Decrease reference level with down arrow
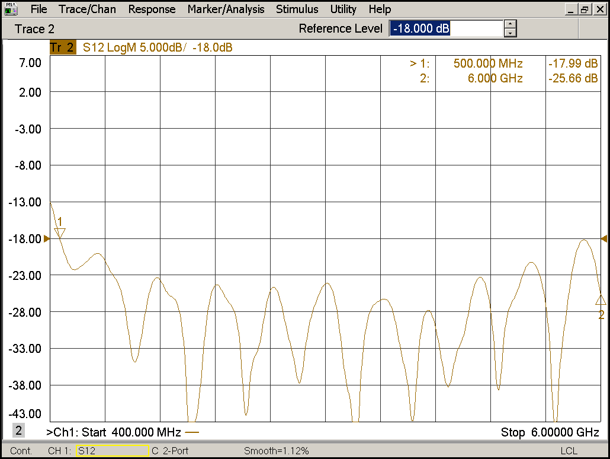The height and width of the screenshot is (459, 610). (x=511, y=33)
